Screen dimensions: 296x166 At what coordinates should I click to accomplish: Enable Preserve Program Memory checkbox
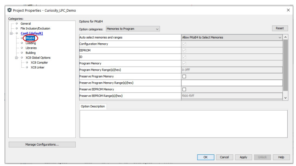pos(184,76)
